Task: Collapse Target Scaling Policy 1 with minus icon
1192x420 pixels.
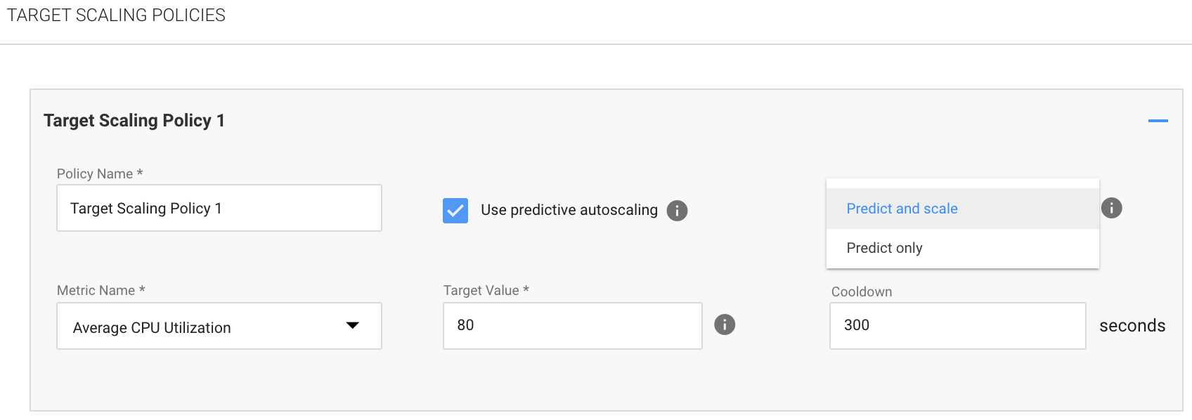Action: point(1158,121)
